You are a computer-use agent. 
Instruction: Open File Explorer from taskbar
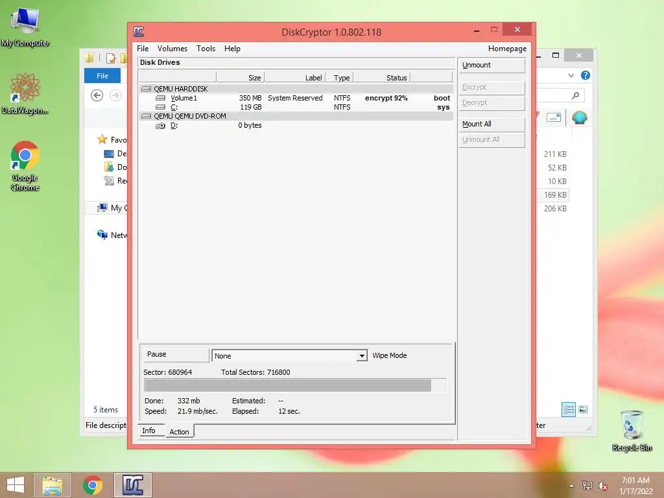pyautogui.click(x=53, y=485)
